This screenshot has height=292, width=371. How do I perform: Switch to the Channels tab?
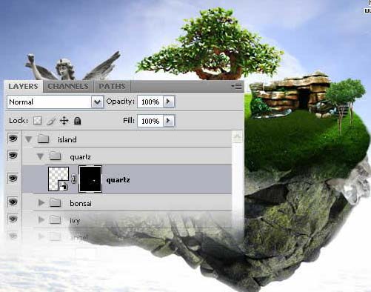[68, 86]
